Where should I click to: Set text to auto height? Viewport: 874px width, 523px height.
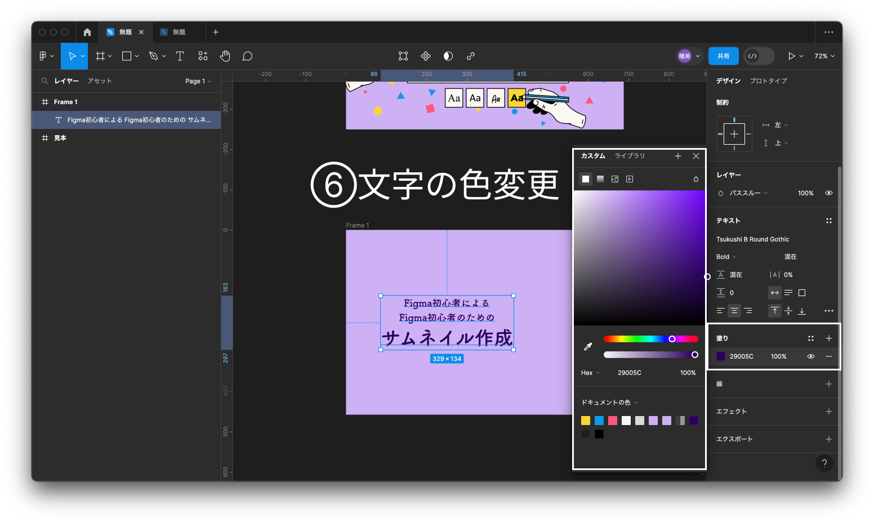click(788, 293)
